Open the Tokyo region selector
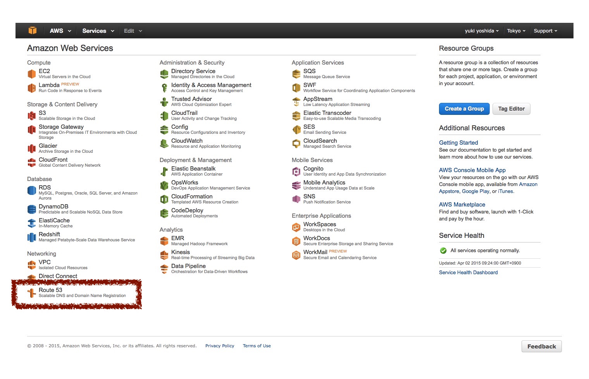The height and width of the screenshot is (379, 589). coord(516,31)
